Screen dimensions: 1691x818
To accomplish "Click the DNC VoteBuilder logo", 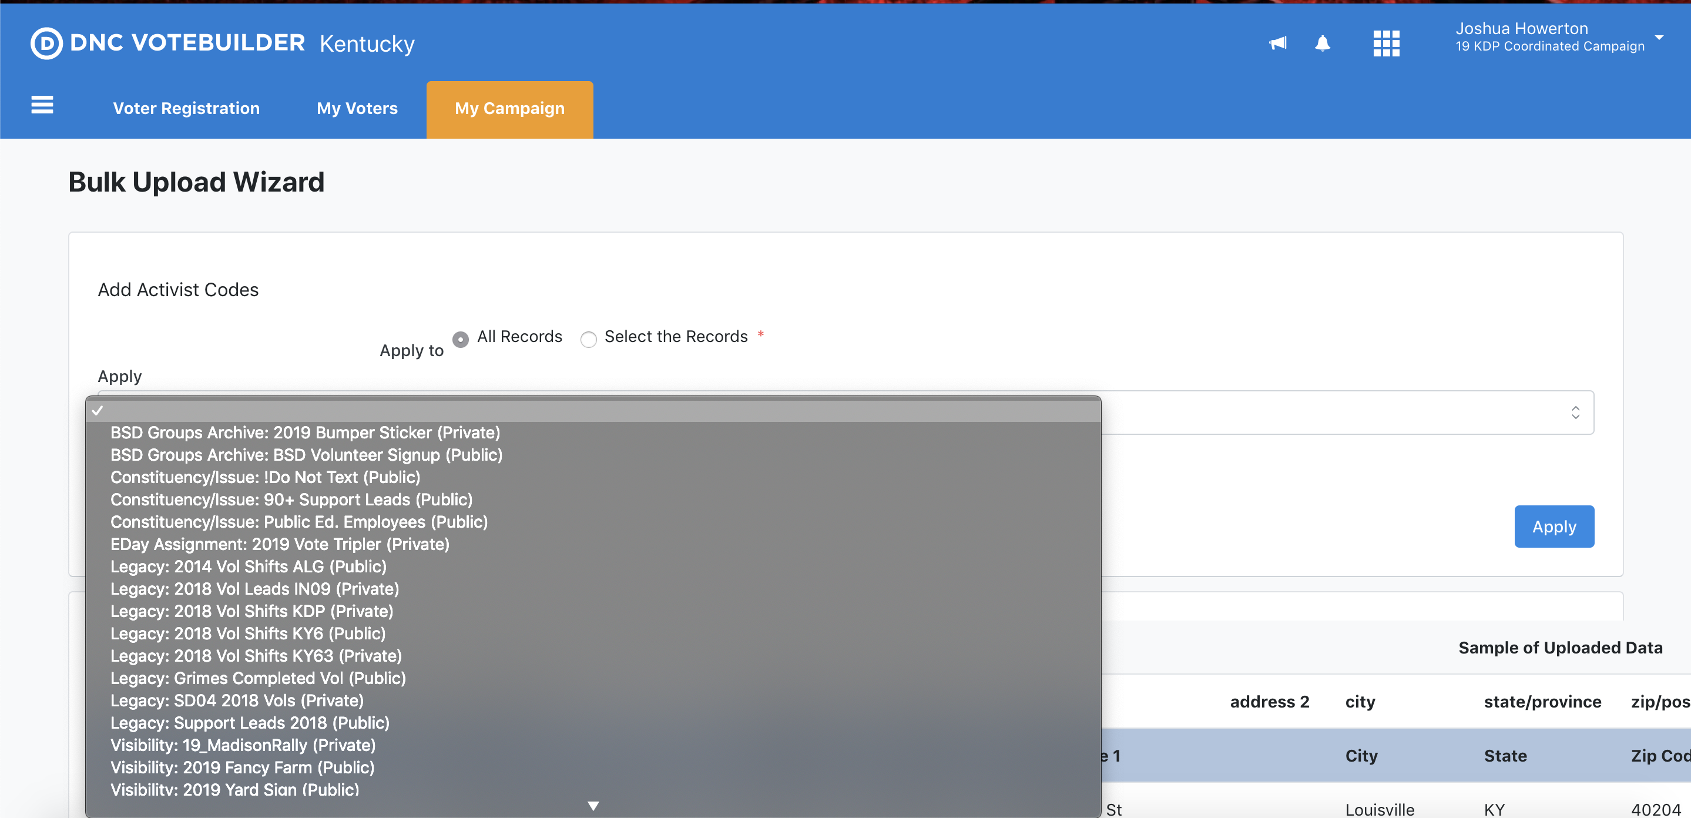I will tap(167, 43).
